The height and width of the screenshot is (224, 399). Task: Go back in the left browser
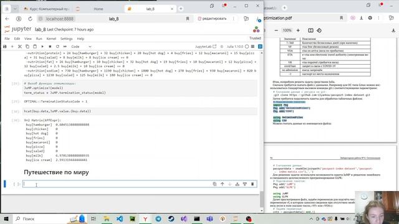(x=7, y=19)
